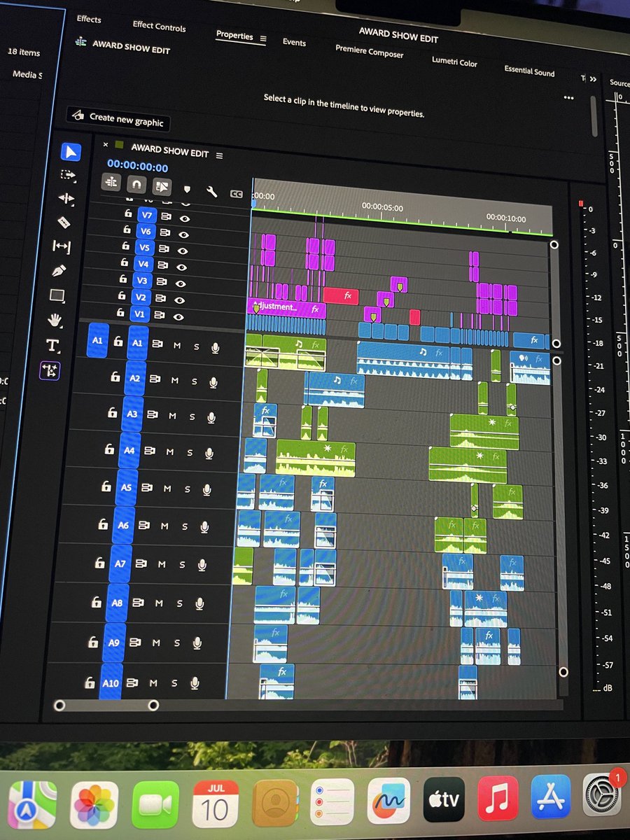Target the A9 track header

[114, 641]
